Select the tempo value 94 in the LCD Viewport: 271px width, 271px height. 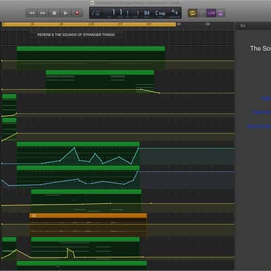click(146, 13)
